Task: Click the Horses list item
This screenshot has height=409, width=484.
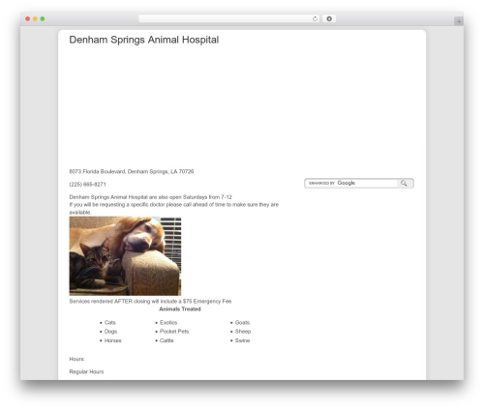Action: (113, 340)
